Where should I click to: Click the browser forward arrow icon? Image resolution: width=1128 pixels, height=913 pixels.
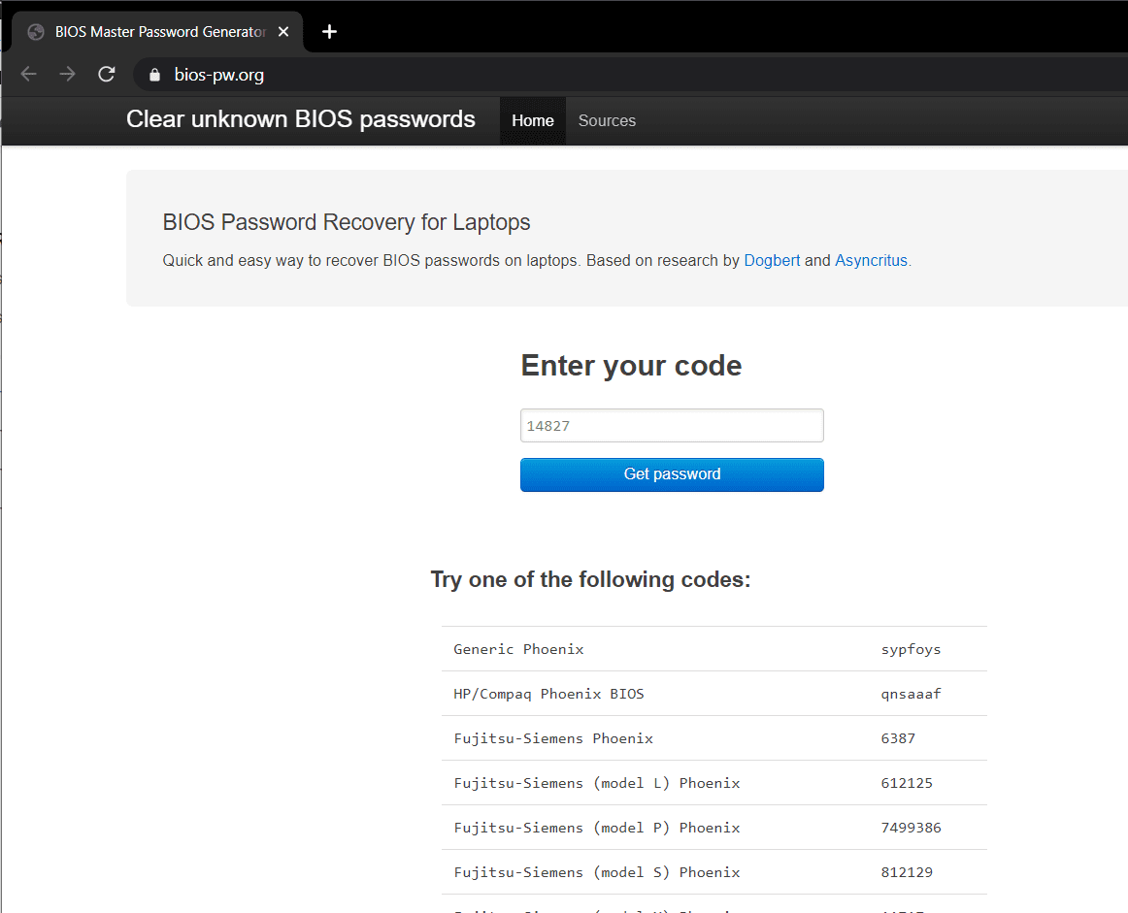pyautogui.click(x=67, y=75)
